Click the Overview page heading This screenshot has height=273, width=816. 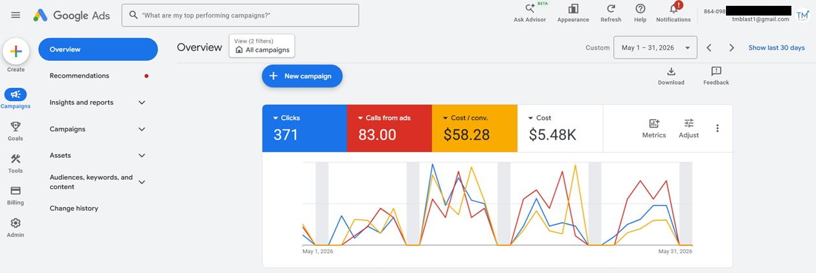pos(199,47)
